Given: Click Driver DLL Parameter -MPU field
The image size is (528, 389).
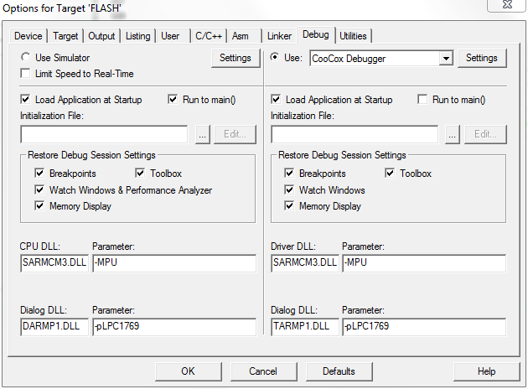Looking at the screenshot, I should (x=424, y=263).
